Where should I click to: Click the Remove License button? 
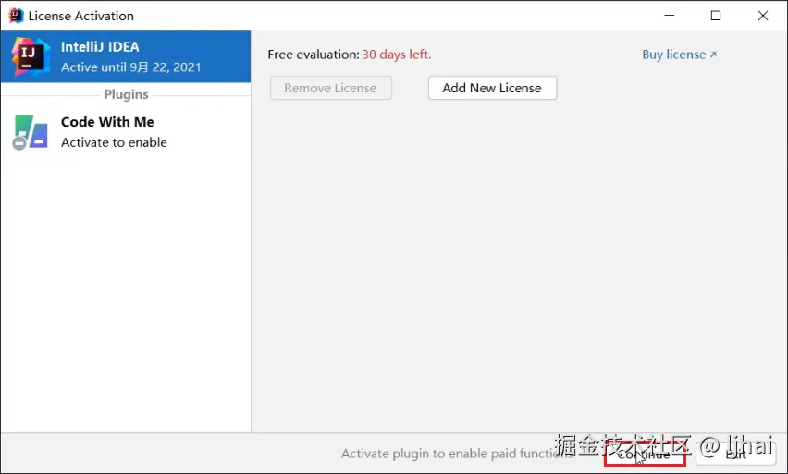click(331, 88)
